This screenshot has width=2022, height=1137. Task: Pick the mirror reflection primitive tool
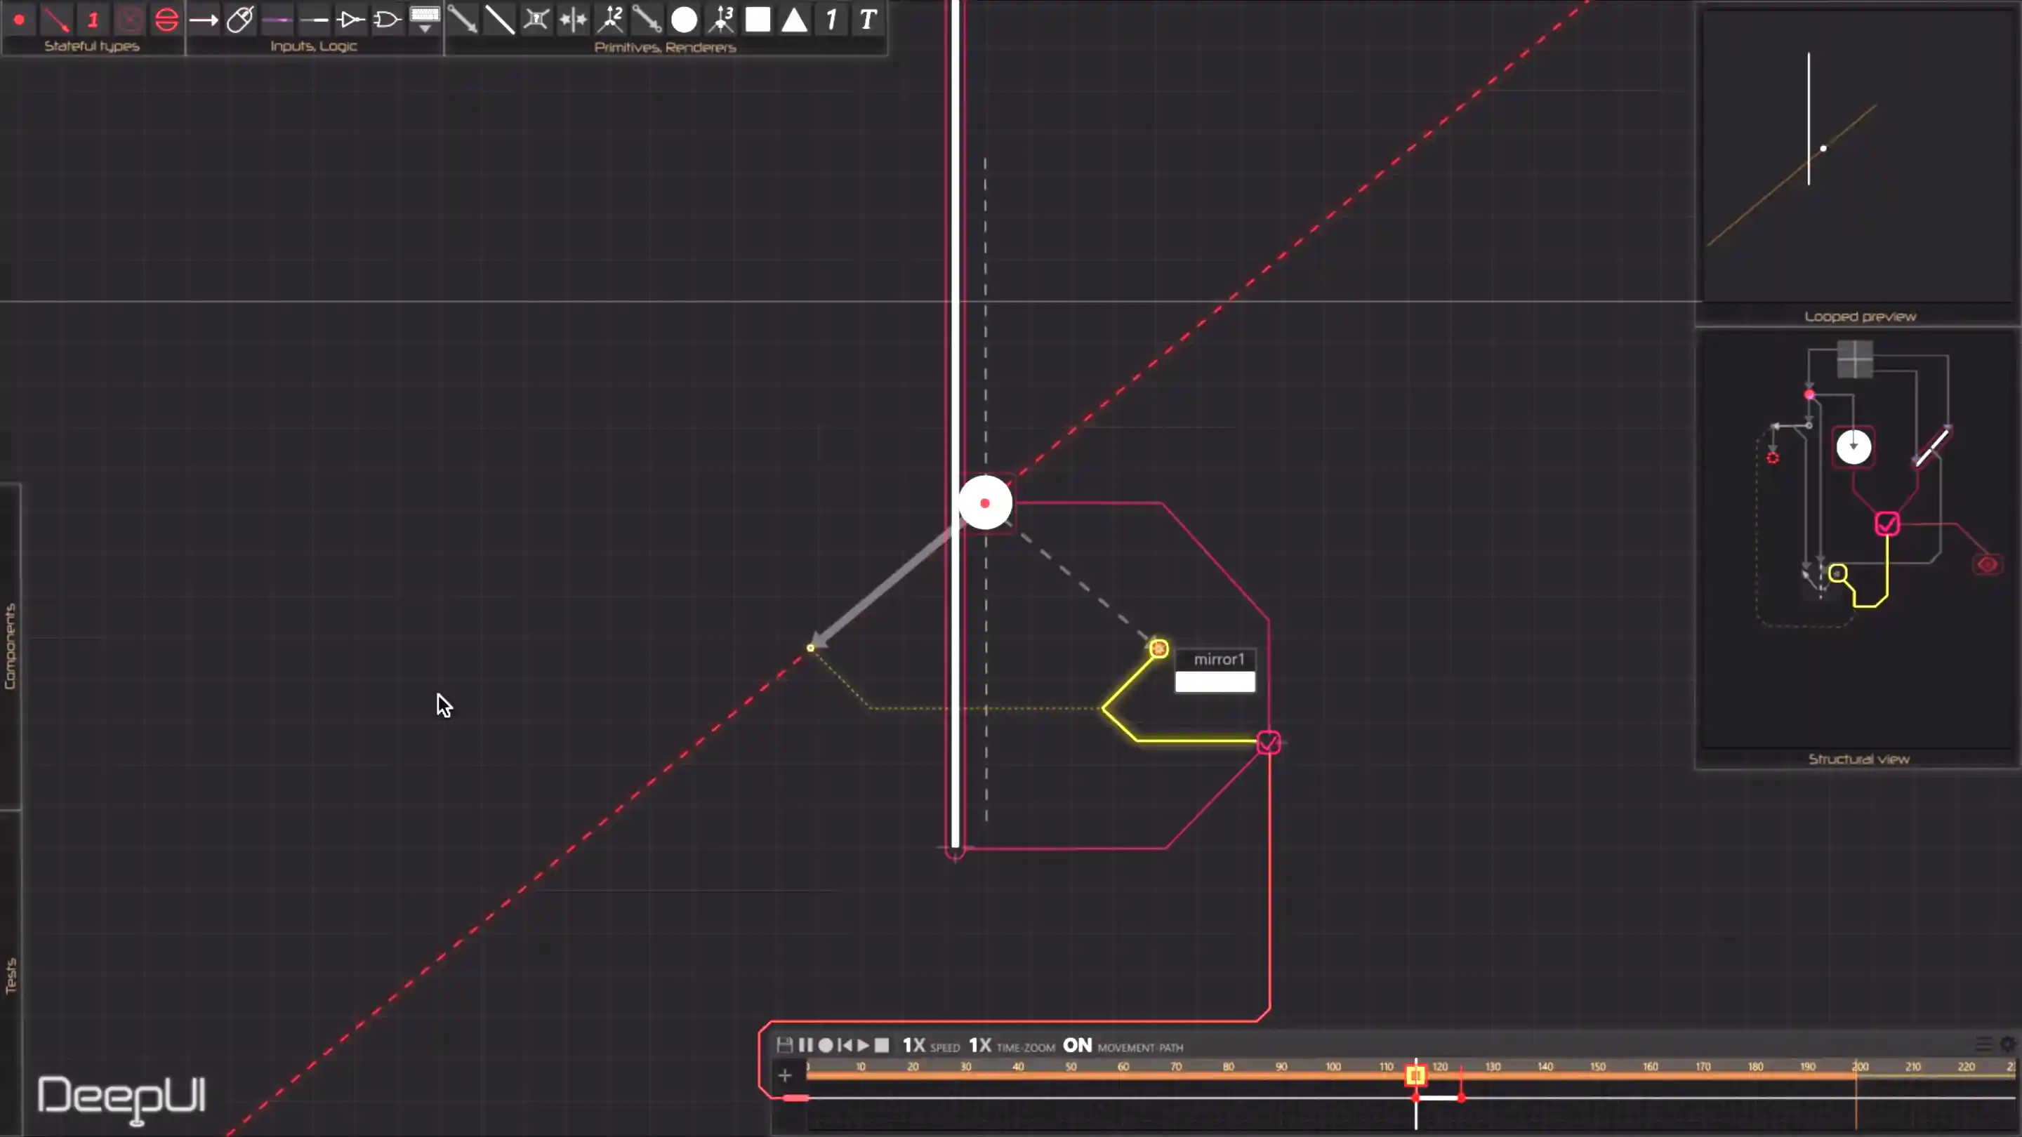573,20
